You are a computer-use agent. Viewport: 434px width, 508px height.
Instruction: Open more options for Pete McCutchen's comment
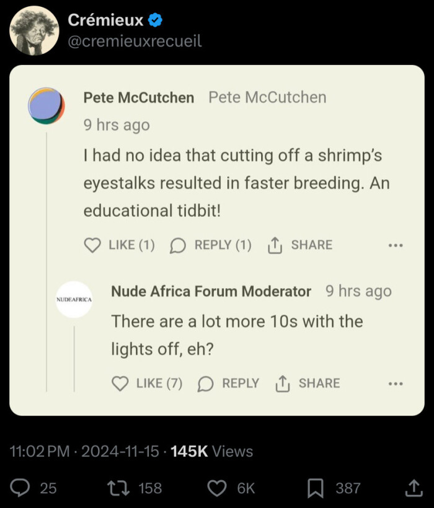396,245
